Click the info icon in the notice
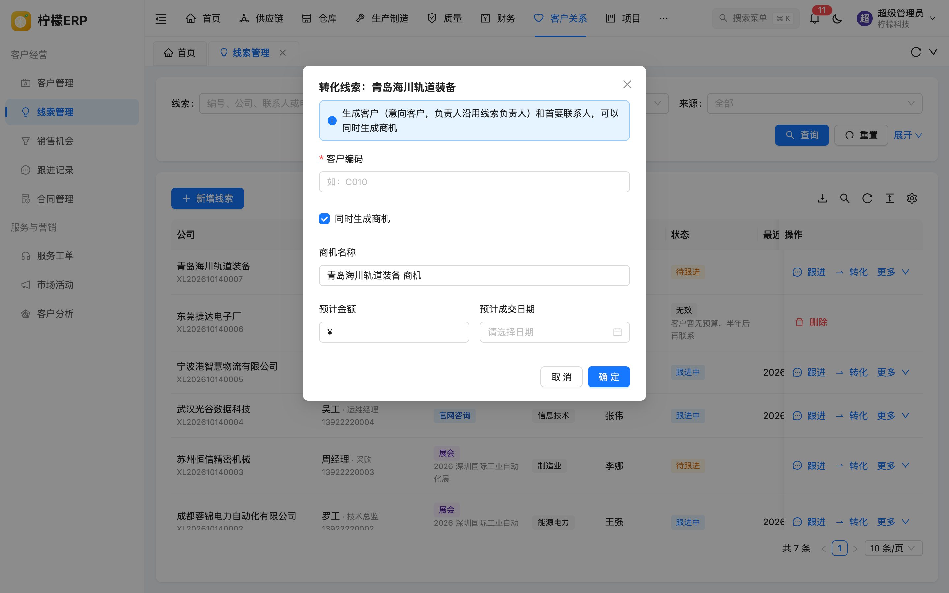 click(332, 121)
